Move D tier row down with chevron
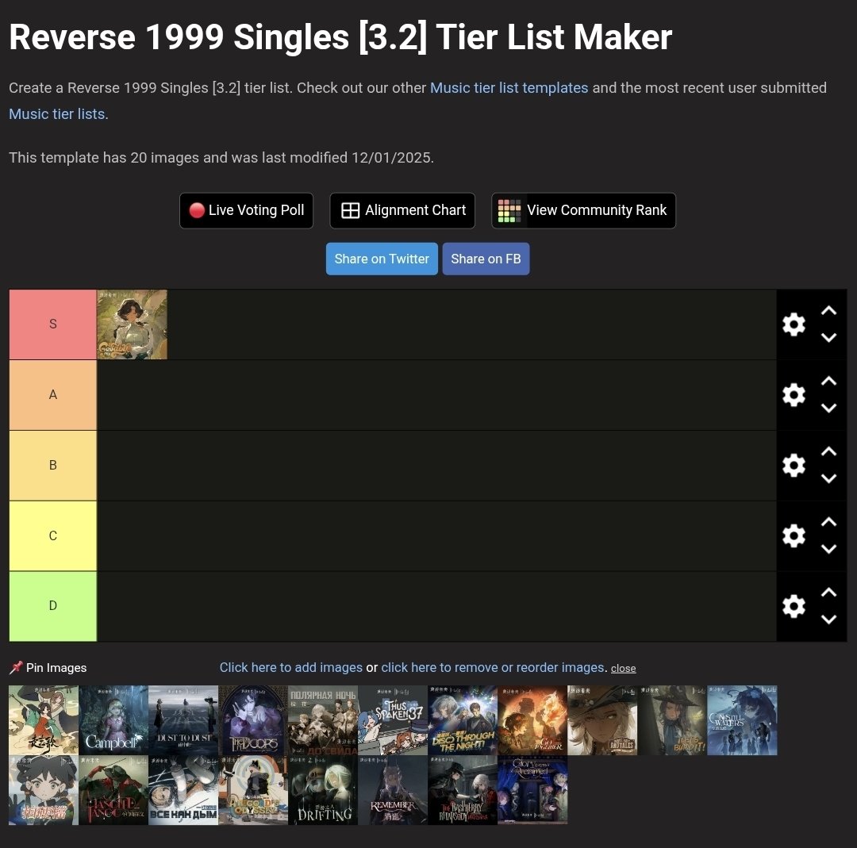857x848 pixels. (x=828, y=620)
